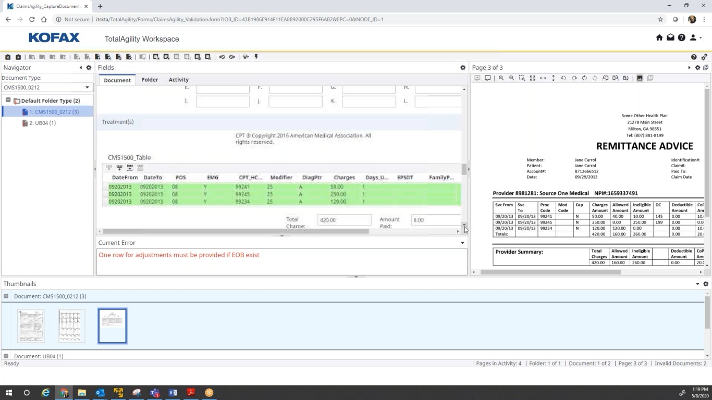Image resolution: width=712 pixels, height=400 pixels.
Task: Switch to the Folder tab
Action: tap(150, 80)
